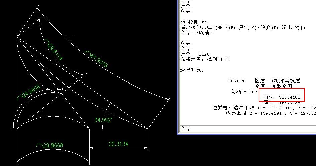Screen dimensions: 316x166
Task: Click the '图层: 1轮廓实线层' layer entry
Action: click(x=278, y=81)
